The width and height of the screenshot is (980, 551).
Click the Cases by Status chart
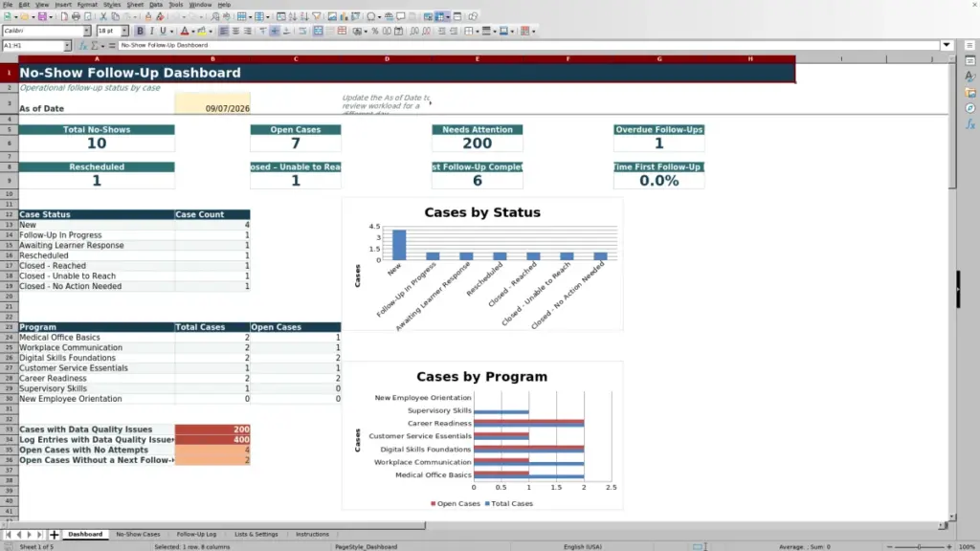pos(482,264)
